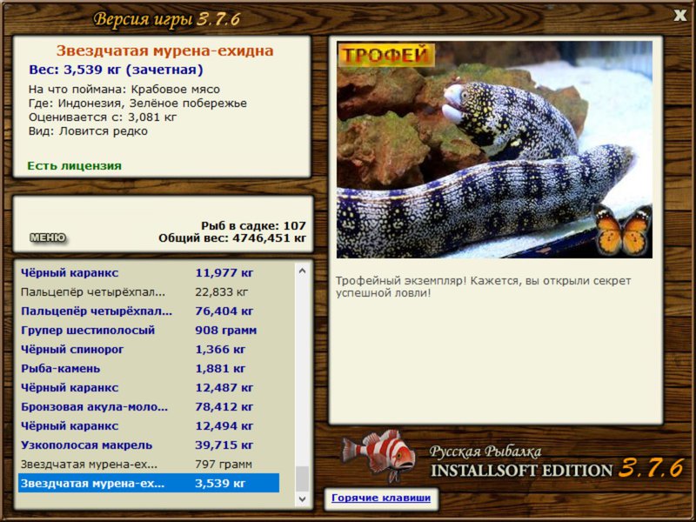Select Пальцепёр четырёхпал... 76,404 кг row

pos(149,311)
